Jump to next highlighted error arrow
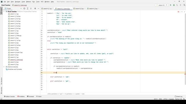Image resolution: width=186 pixels, height=104 pixels. (x=185, y=12)
